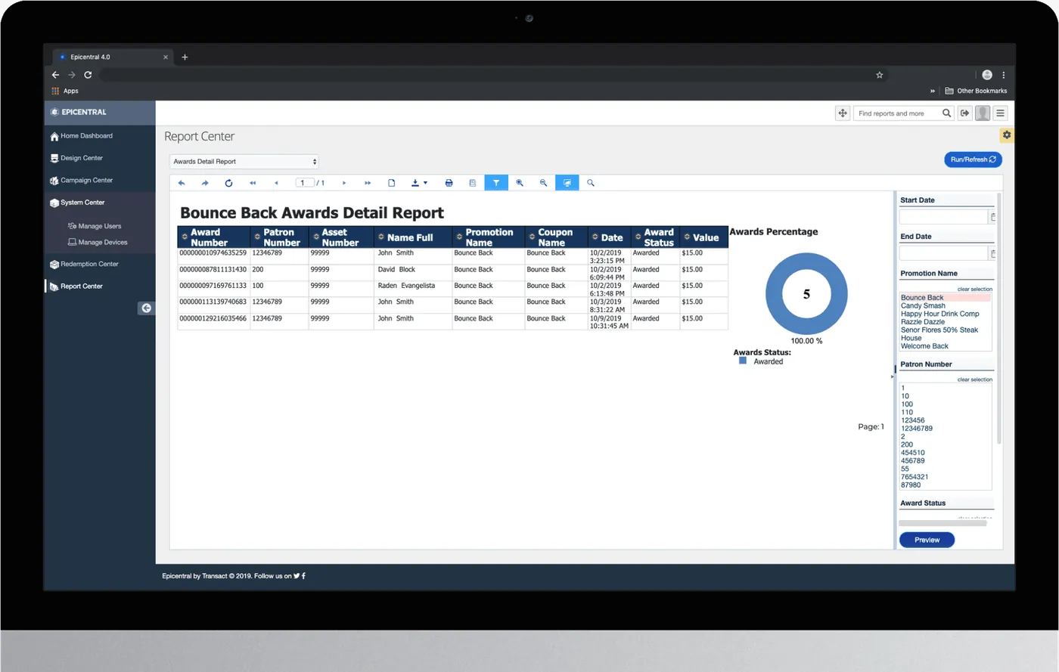Click the End Date input field
This screenshot has height=672, width=1059.
943,253
